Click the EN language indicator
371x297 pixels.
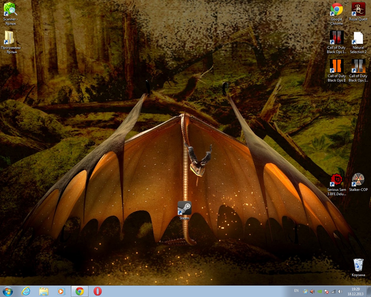[x=296, y=291]
